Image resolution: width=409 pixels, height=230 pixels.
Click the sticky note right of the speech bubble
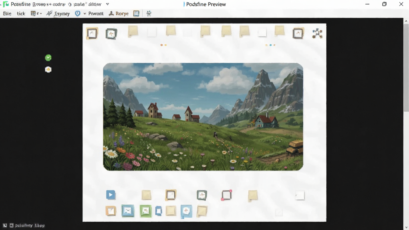click(x=202, y=211)
